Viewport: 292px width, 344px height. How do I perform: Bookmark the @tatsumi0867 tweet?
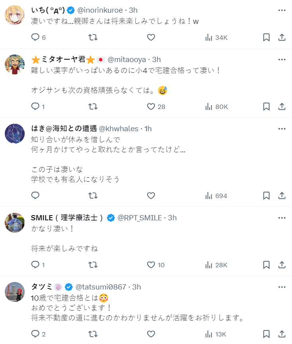267,334
